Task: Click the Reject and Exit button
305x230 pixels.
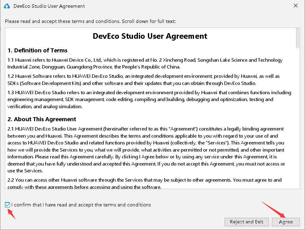Action: [x=247, y=222]
